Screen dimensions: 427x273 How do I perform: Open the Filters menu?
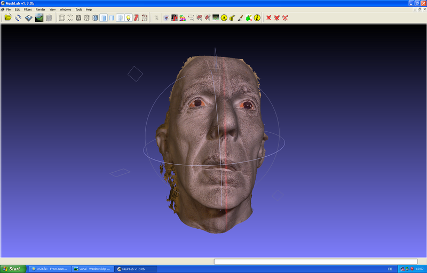28,9
